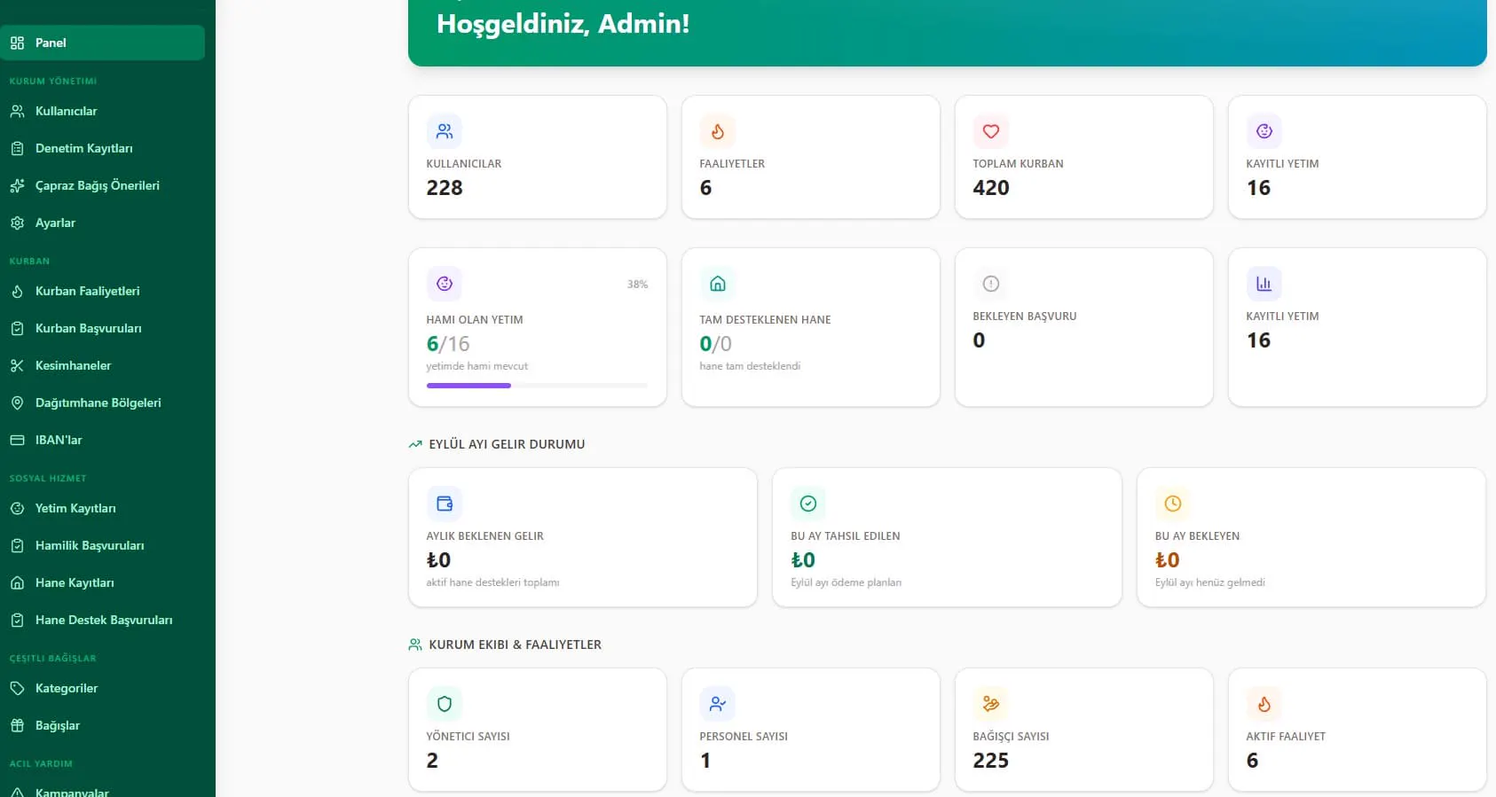
Task: Open the Bekleyen Başvuru stat card
Action: point(1083,327)
